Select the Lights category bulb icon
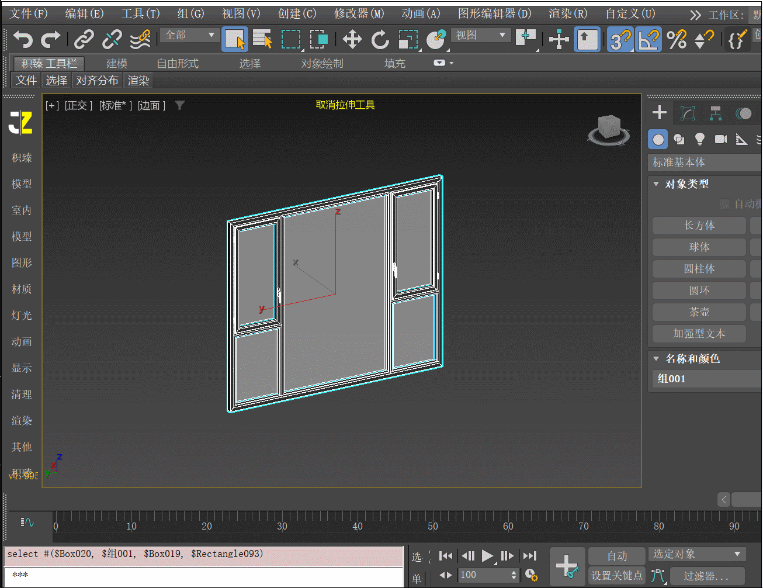 700,139
